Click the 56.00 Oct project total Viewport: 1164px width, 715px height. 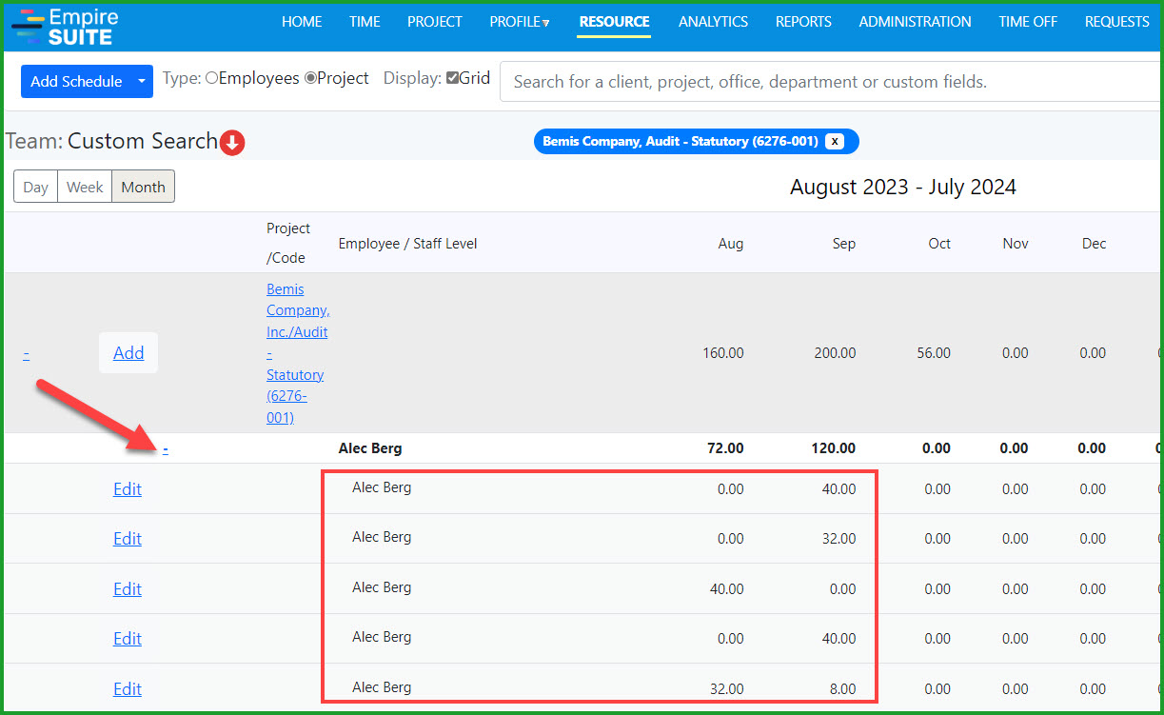[934, 353]
